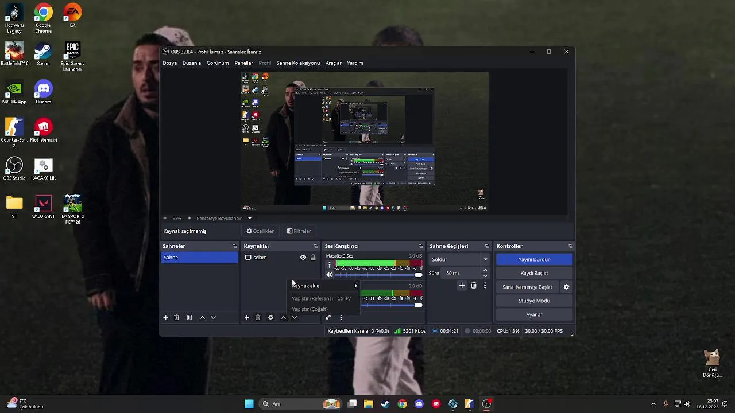This screenshot has height=413, width=735.
Task: Click Sanal Kamerayı Başlat button
Action: pos(527,287)
